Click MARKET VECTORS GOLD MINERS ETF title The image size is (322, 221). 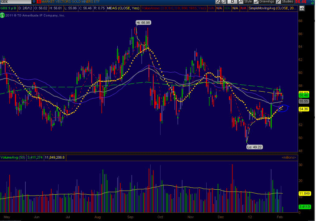point(70,2)
